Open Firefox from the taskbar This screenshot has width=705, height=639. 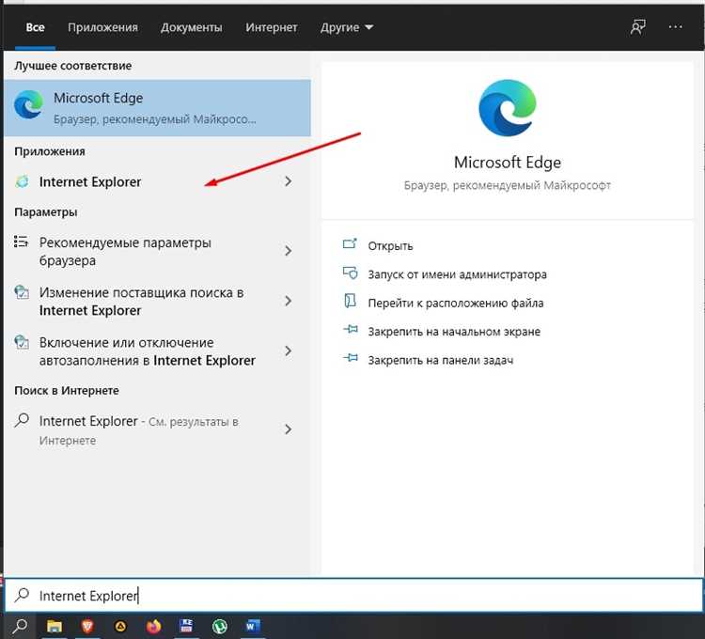(x=154, y=625)
